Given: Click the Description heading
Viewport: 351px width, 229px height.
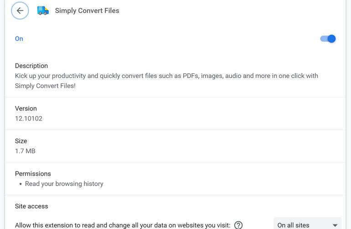Looking at the screenshot, I should pos(31,66).
